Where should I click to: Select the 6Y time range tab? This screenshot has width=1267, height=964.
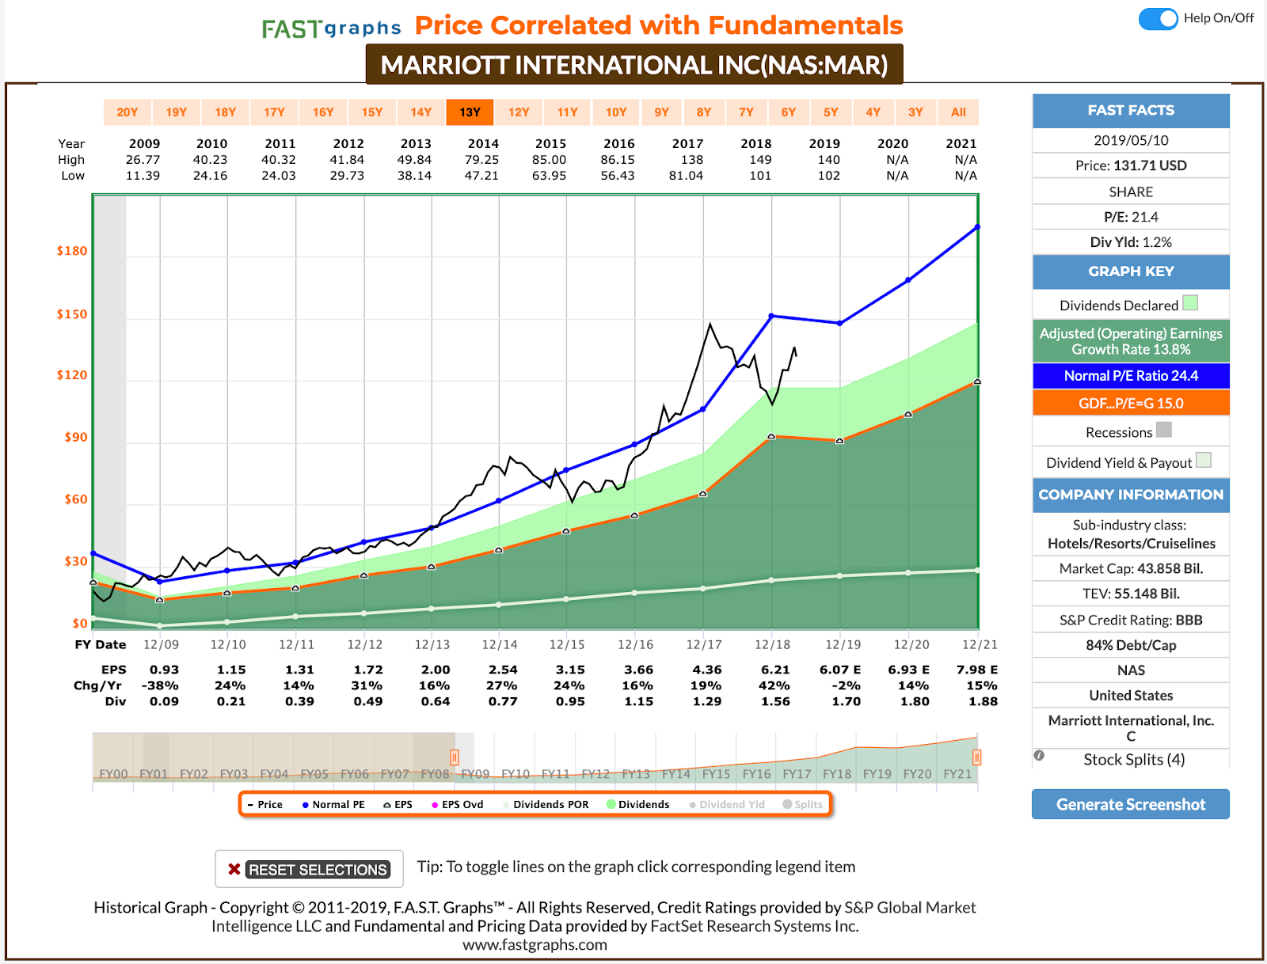[x=789, y=112]
